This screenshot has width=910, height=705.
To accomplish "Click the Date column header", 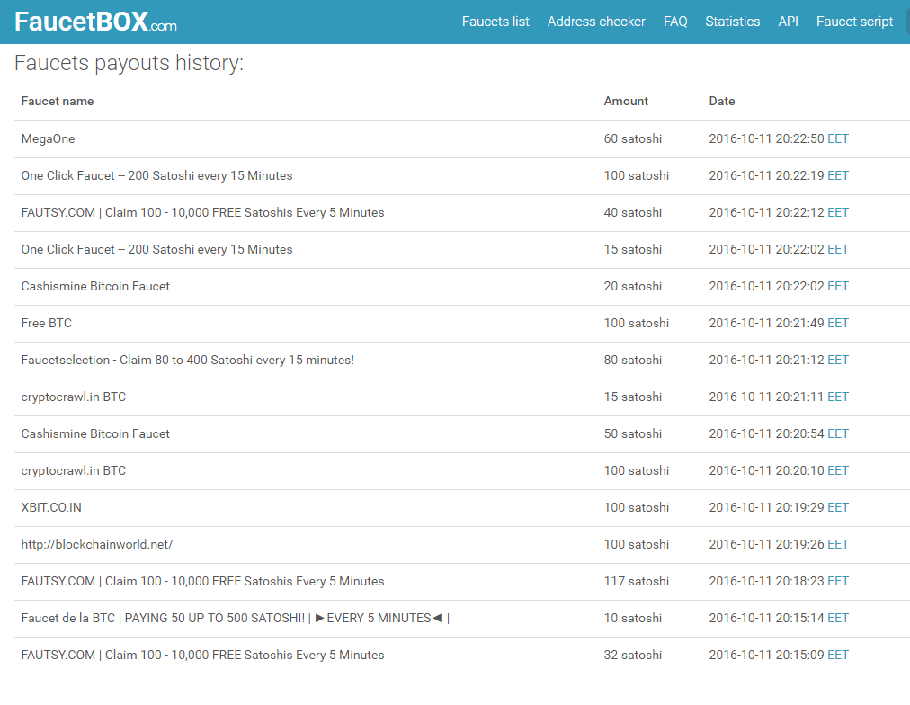I will (722, 101).
